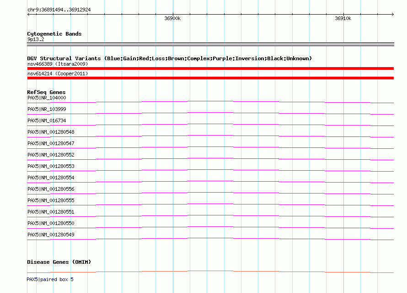Open the PAX5|NM_001280555 transcript
Viewport: 407px width, 293px height.
tap(51, 200)
